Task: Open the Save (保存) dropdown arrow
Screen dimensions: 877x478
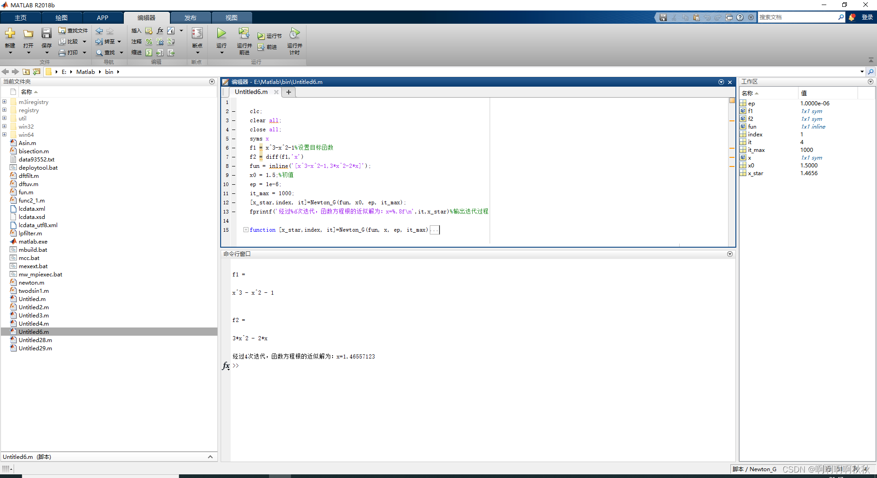Action: [47, 52]
